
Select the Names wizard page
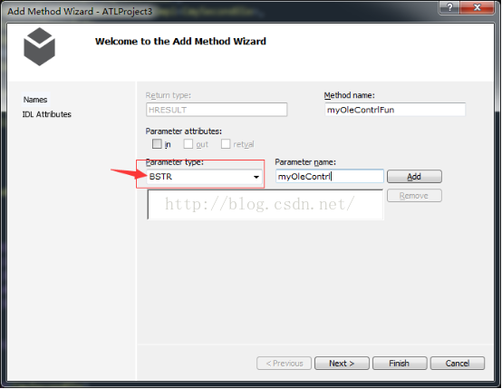point(35,100)
